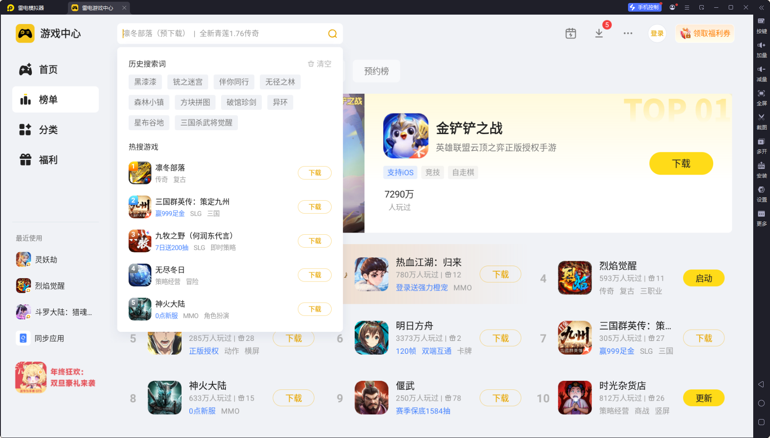The image size is (770, 438).
Task: Open the calendar check-in icon
Action: click(570, 33)
